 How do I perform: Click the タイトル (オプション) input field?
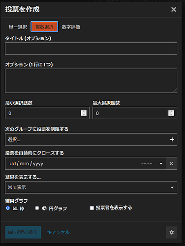click(x=91, y=49)
